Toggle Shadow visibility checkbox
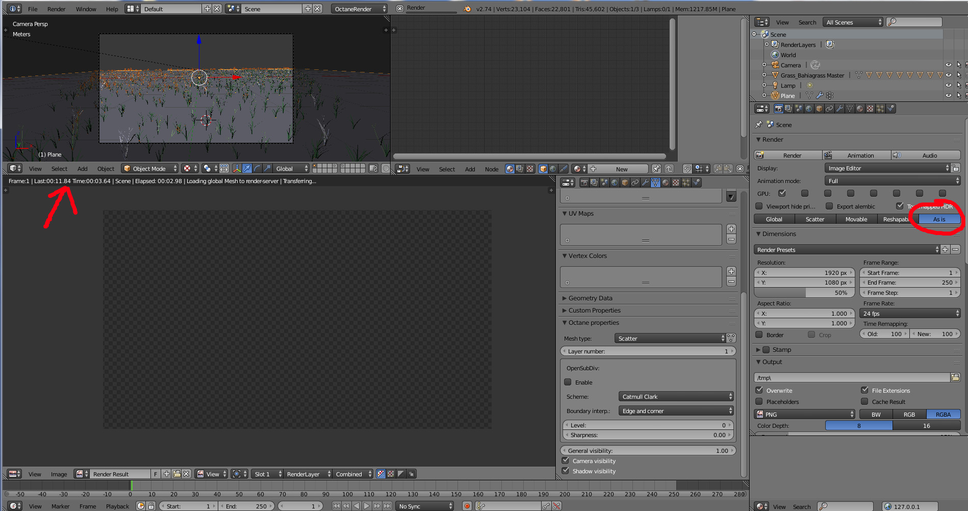The image size is (968, 511). click(565, 471)
